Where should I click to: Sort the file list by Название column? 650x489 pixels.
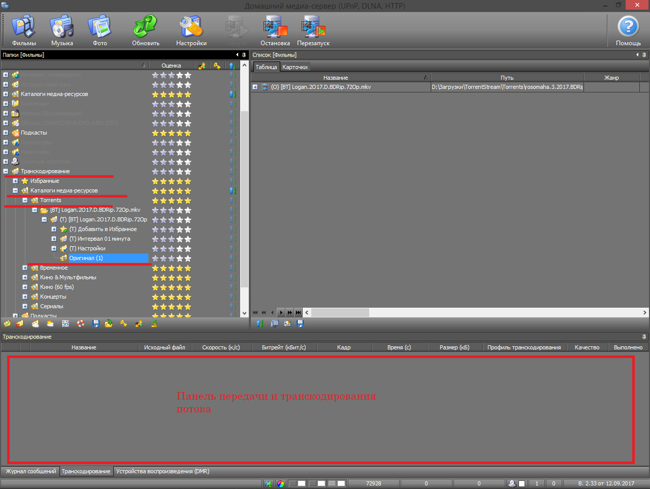[x=336, y=78]
